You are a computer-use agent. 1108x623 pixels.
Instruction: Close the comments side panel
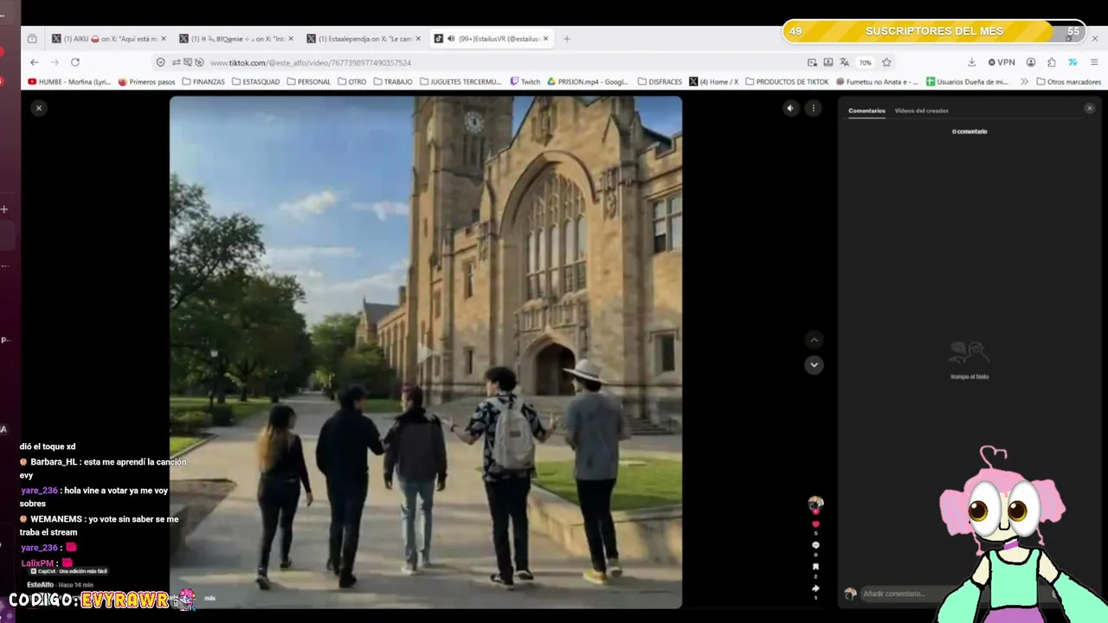[x=1089, y=108]
